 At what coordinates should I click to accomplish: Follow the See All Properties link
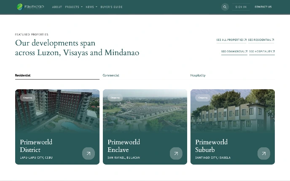coord(231,40)
